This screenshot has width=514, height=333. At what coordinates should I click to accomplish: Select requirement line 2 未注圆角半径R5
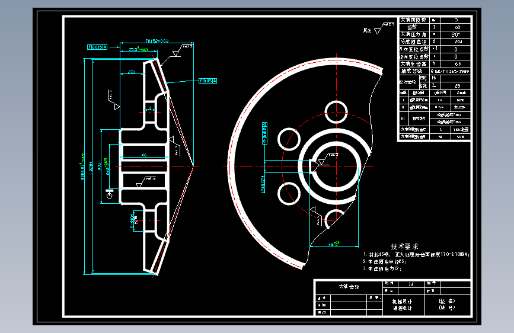point(385,261)
